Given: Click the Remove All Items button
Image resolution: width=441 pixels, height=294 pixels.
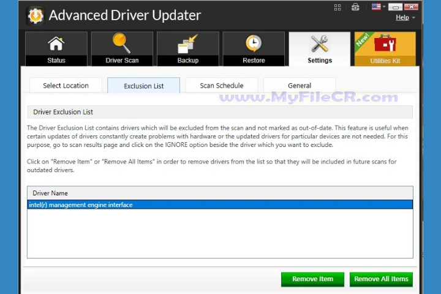Looking at the screenshot, I should click(381, 279).
